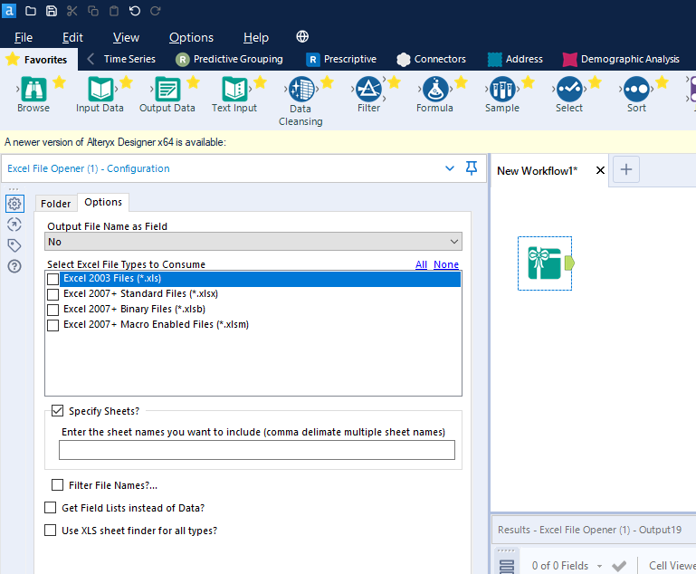Select the Browse tool icon
The image size is (696, 574).
(33, 90)
